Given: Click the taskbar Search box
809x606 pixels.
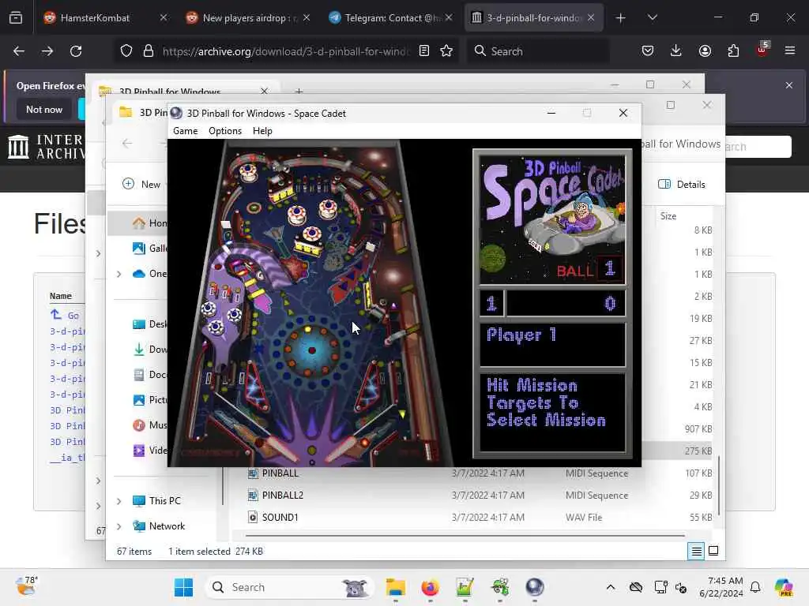Looking at the screenshot, I should coord(290,587).
